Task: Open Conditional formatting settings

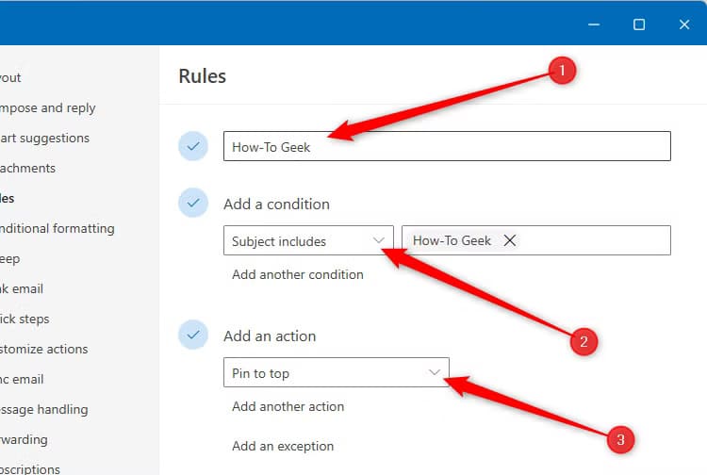Action: [57, 228]
